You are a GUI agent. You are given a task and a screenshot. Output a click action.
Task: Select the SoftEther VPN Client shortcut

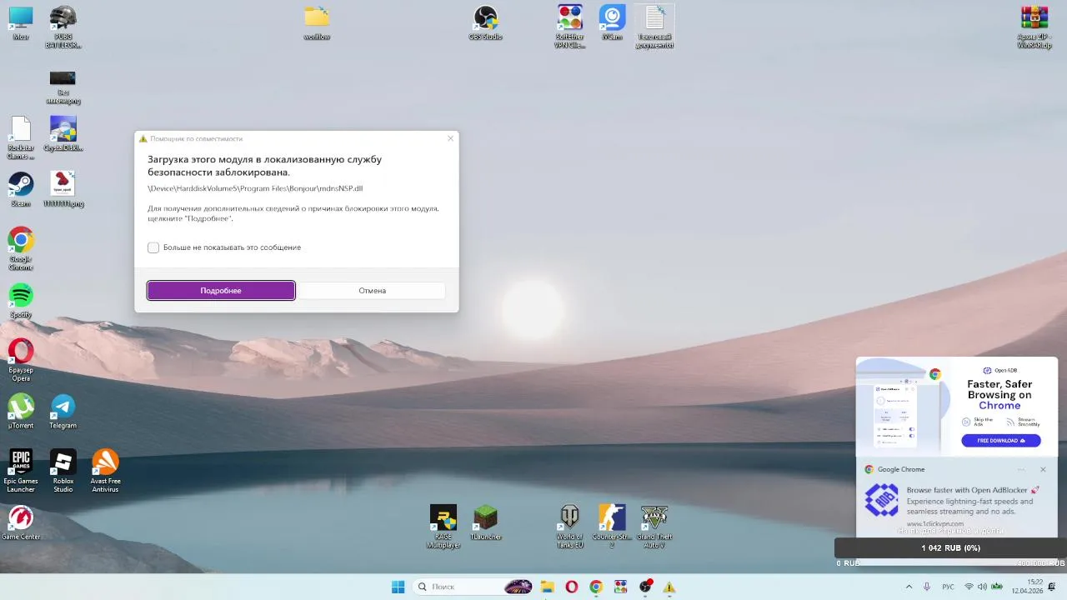tap(570, 27)
